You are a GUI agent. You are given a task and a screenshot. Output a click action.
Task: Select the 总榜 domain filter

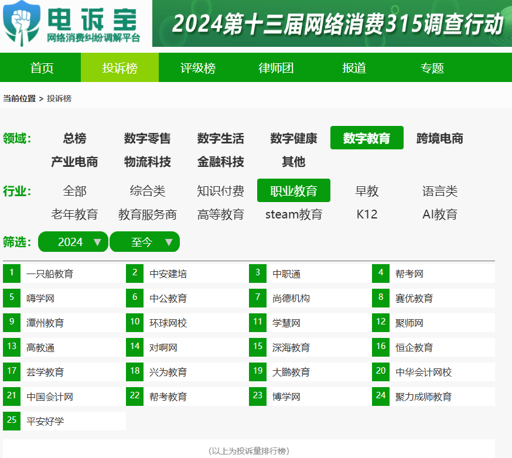pos(74,138)
